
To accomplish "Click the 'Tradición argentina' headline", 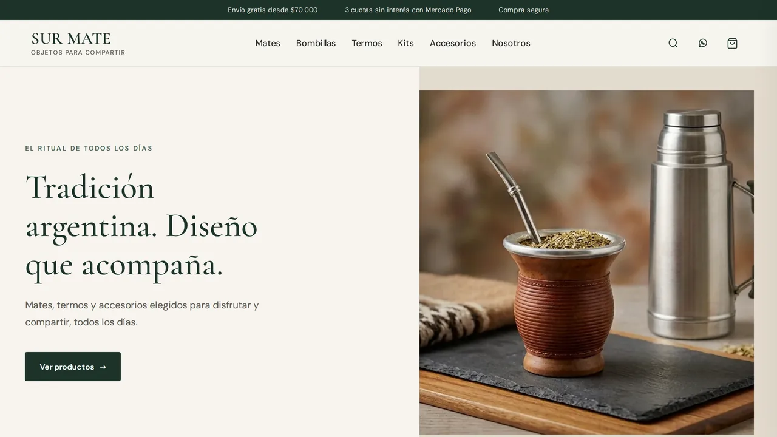I will pyautogui.click(x=141, y=226).
